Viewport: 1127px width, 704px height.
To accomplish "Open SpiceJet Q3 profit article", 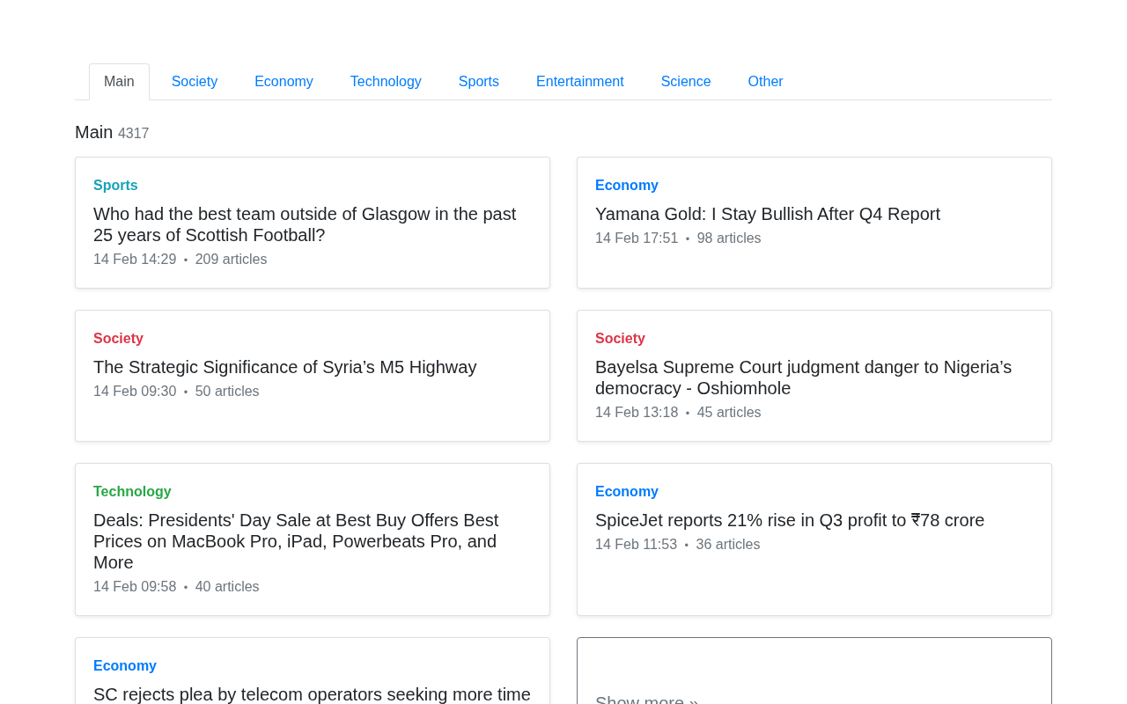I will (790, 520).
